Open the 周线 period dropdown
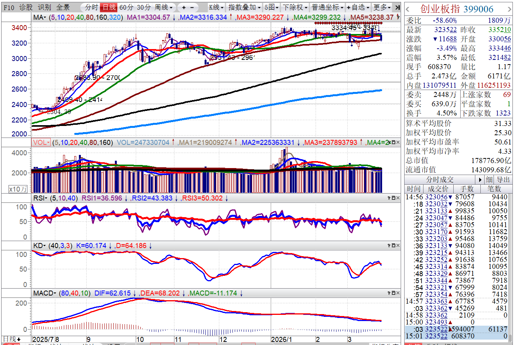Screen dimensions: 514x345 [x=164, y=7]
